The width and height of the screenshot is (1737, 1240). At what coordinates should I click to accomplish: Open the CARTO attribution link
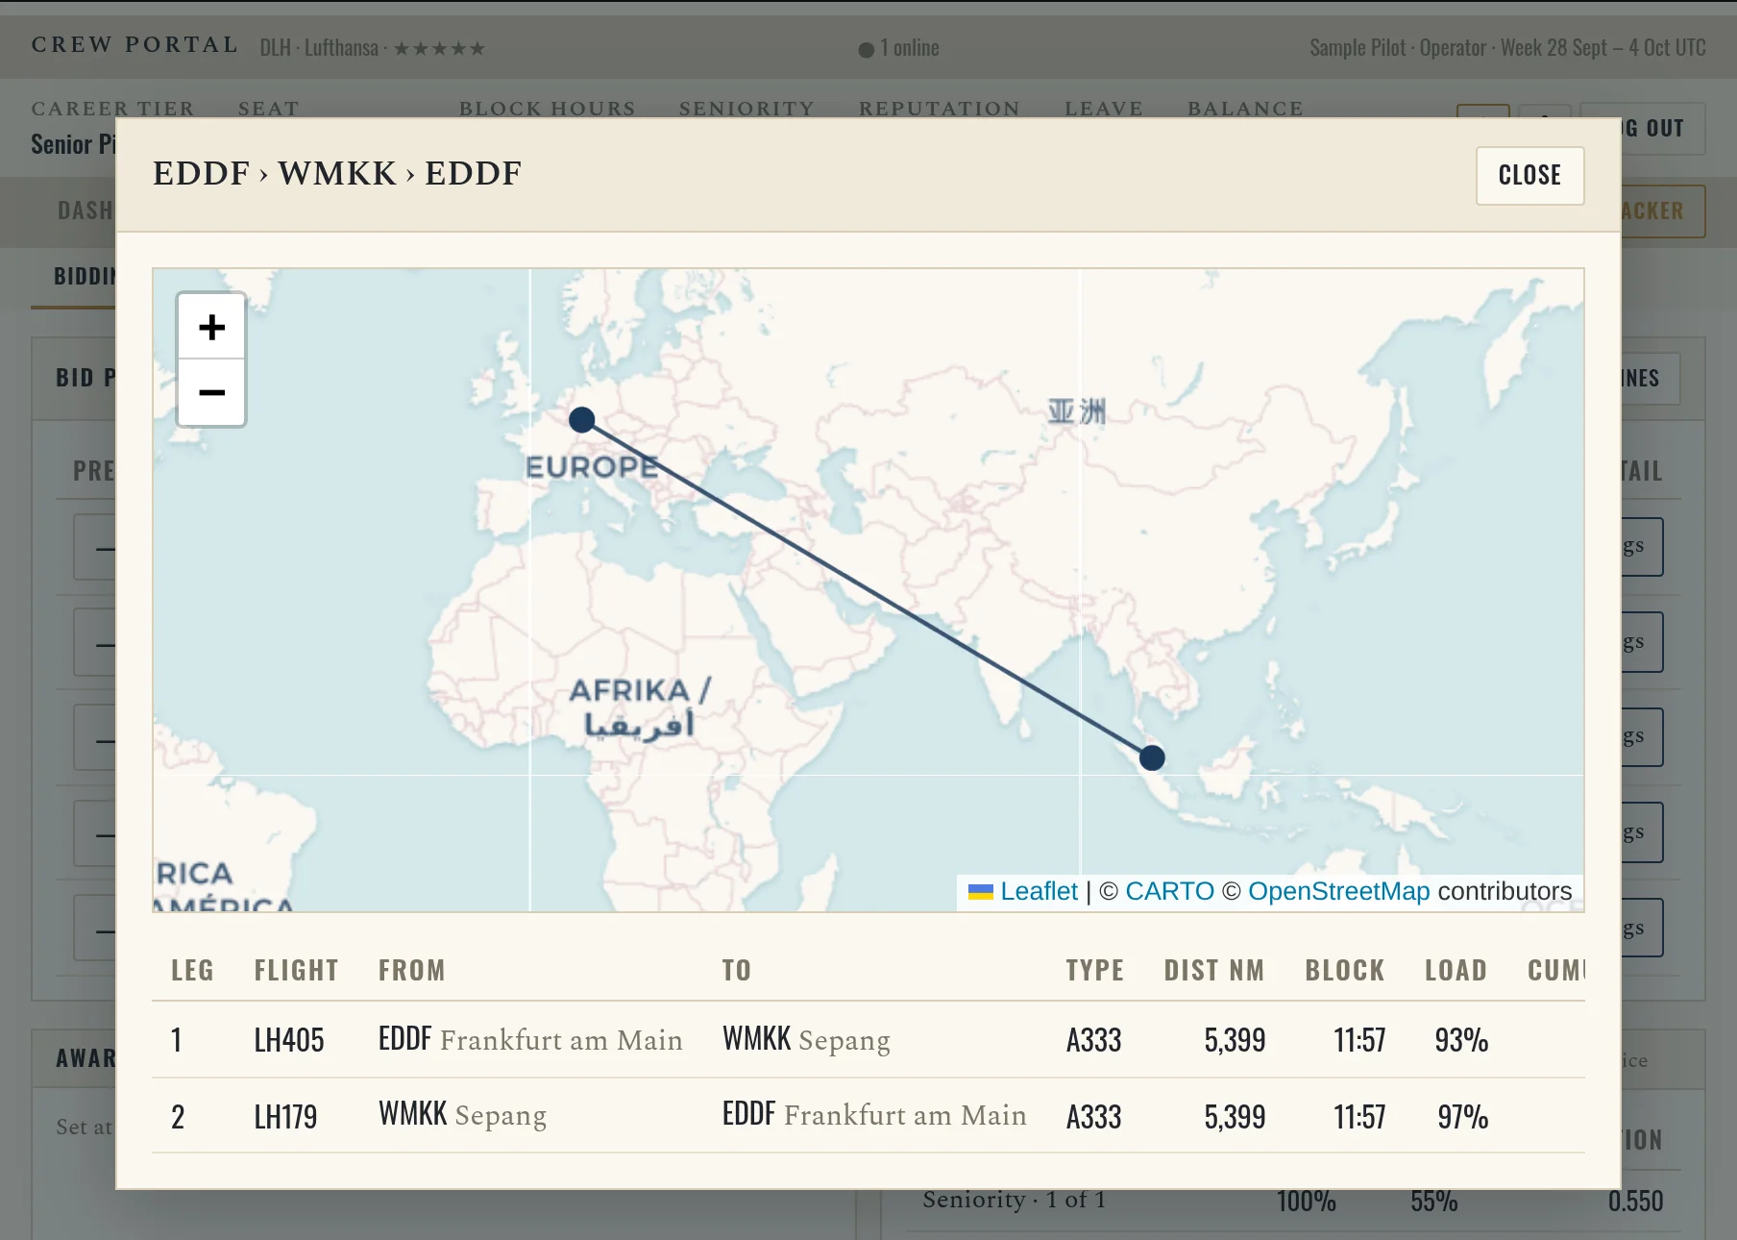(x=1169, y=891)
